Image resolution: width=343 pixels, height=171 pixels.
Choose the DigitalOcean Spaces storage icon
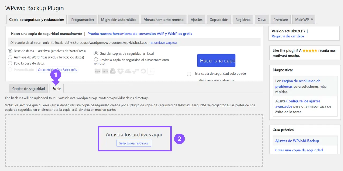click(x=143, y=71)
